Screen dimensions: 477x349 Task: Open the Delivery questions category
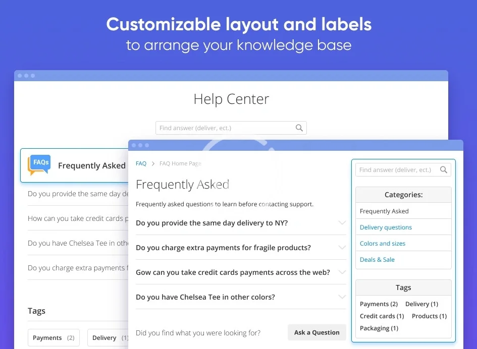tap(386, 227)
